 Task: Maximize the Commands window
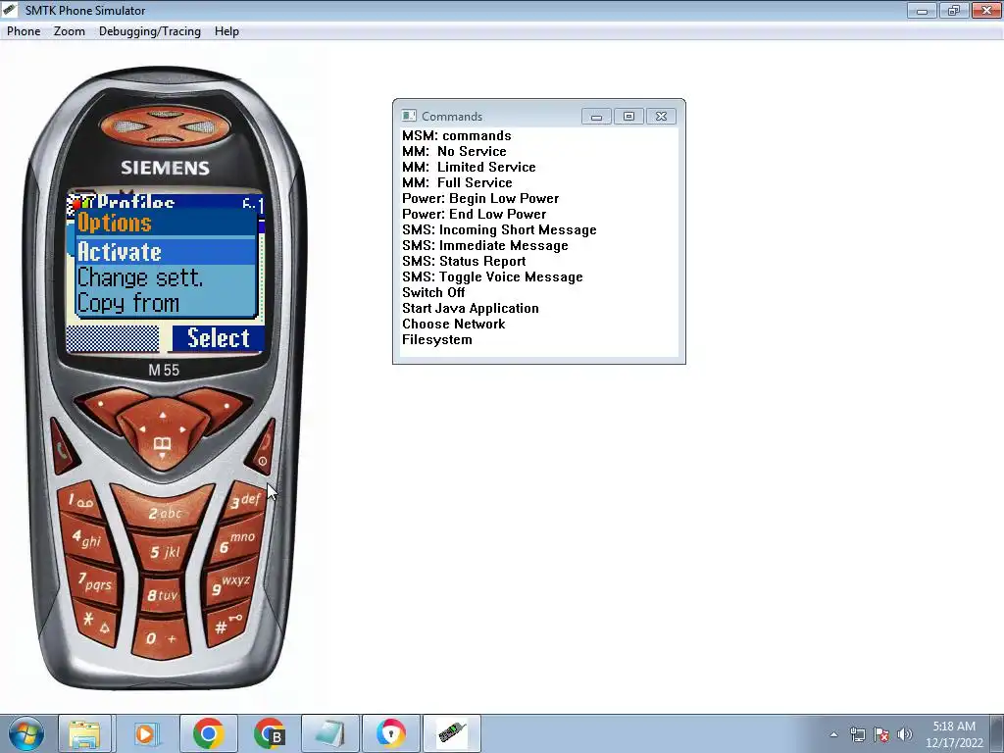[628, 116]
